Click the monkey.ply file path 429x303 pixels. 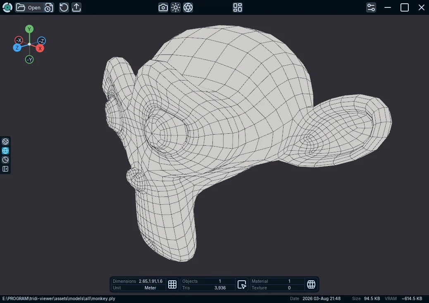tap(59, 298)
